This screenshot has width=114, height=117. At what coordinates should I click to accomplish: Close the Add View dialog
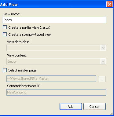[x=109, y=4]
